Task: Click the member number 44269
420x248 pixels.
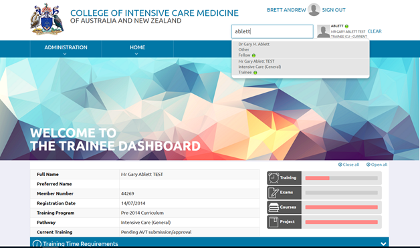Action: pyautogui.click(x=128, y=193)
